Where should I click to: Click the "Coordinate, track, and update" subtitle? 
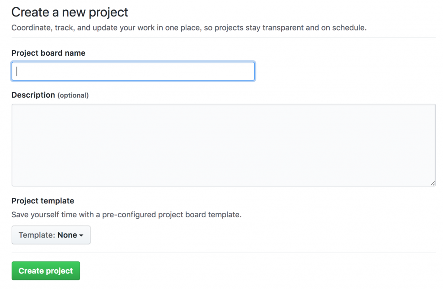click(189, 28)
